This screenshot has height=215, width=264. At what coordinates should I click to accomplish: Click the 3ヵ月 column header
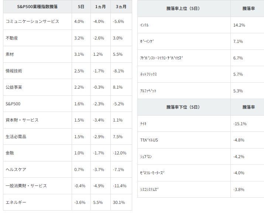tap(121, 7)
